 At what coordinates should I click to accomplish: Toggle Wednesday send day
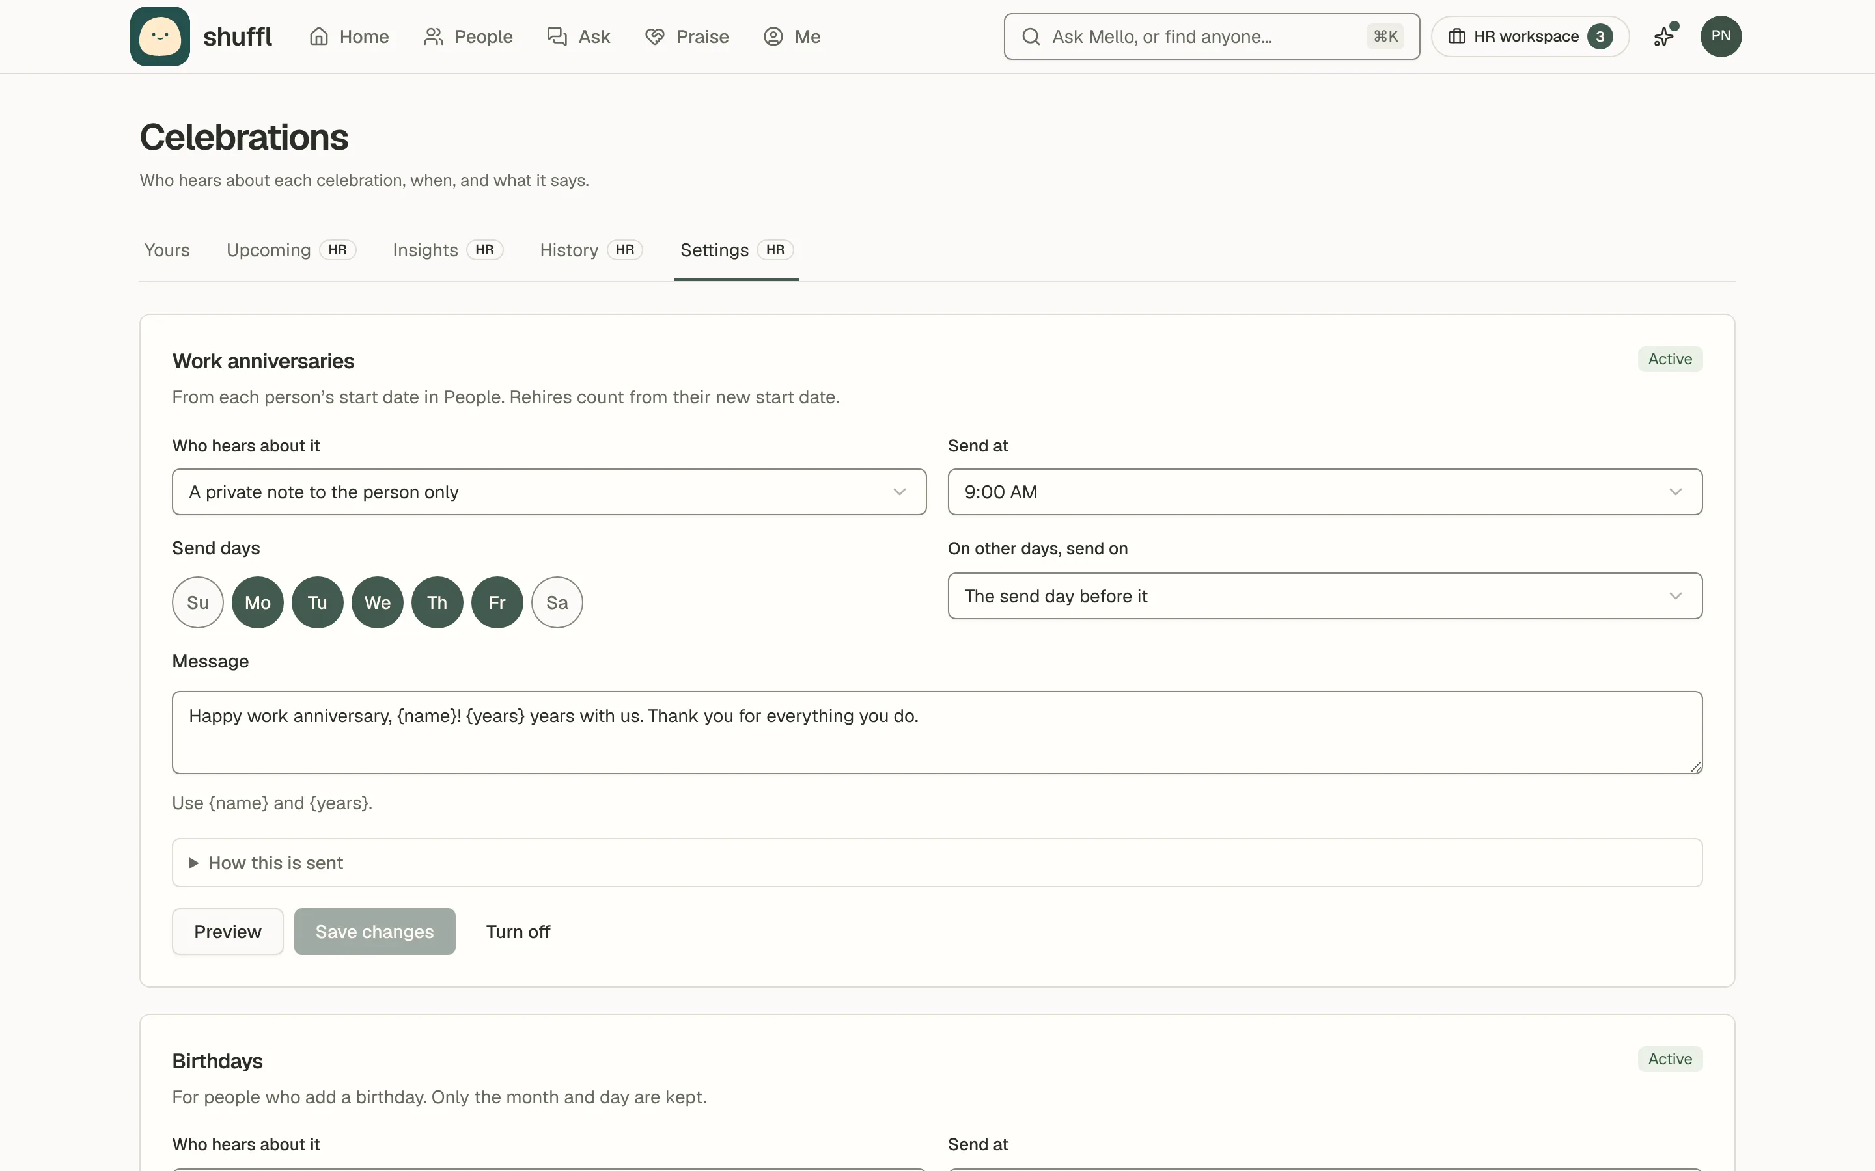(x=378, y=602)
